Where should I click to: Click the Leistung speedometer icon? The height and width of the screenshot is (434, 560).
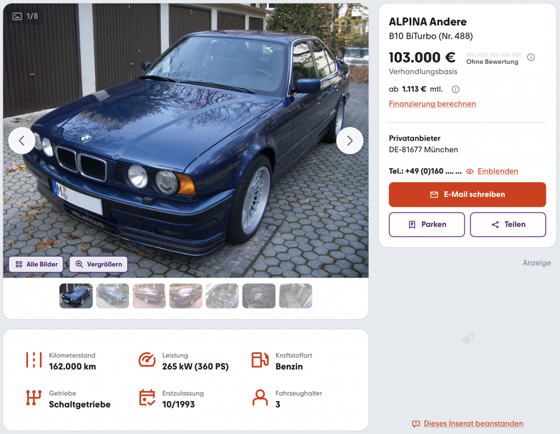(x=147, y=360)
